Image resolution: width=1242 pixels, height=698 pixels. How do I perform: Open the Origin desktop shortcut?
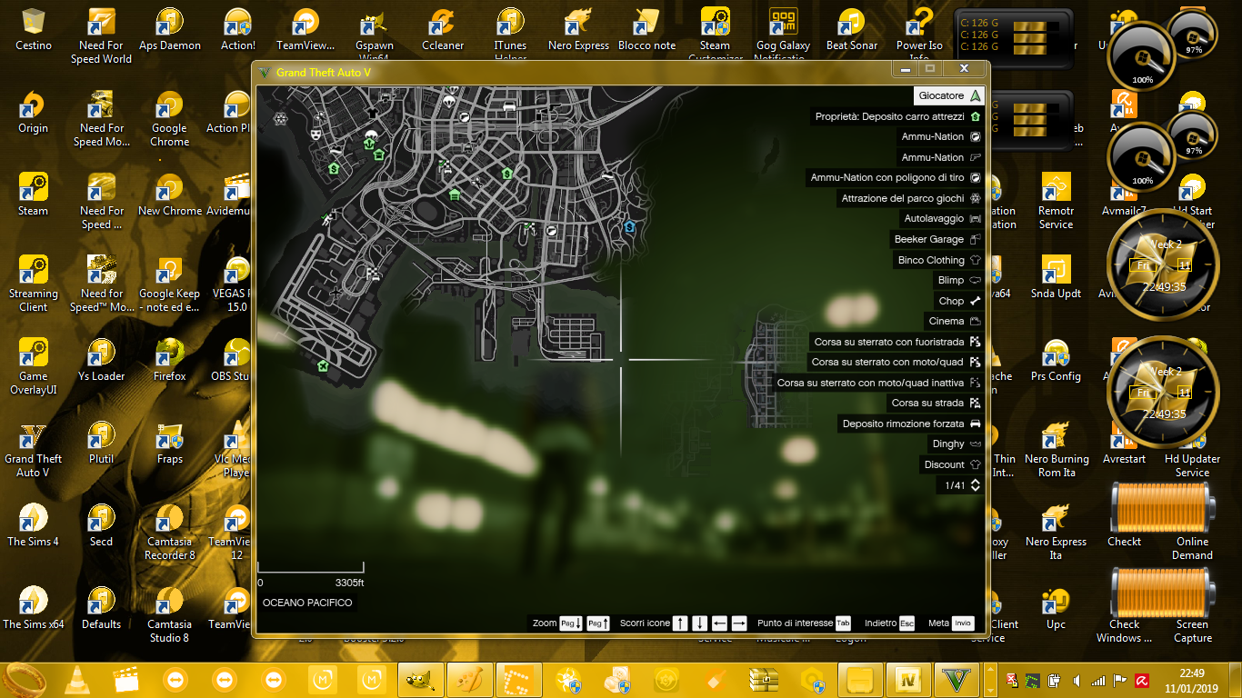coord(34,111)
